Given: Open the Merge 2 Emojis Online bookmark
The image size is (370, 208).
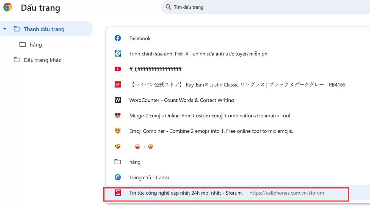Looking at the screenshot, I should tap(209, 116).
